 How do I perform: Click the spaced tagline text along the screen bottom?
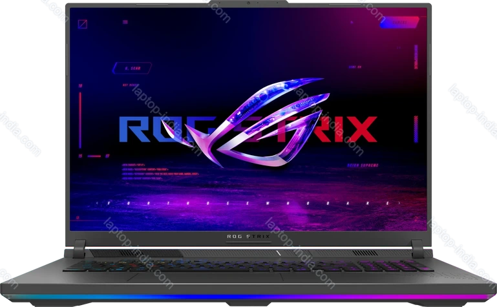248,204
